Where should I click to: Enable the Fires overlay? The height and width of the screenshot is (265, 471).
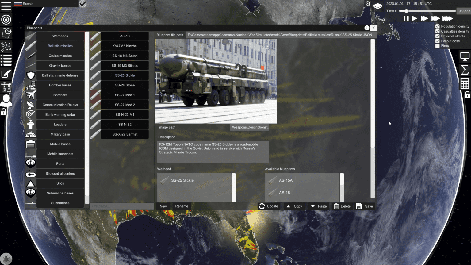coord(438,46)
